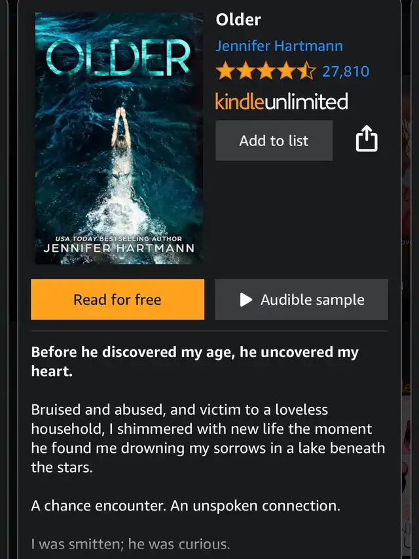
Task: Tap the third orange rating star
Action: click(266, 71)
